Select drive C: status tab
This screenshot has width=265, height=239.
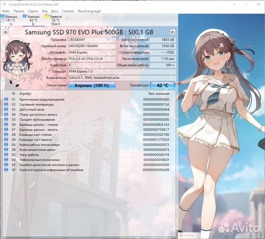[x=11, y=20]
